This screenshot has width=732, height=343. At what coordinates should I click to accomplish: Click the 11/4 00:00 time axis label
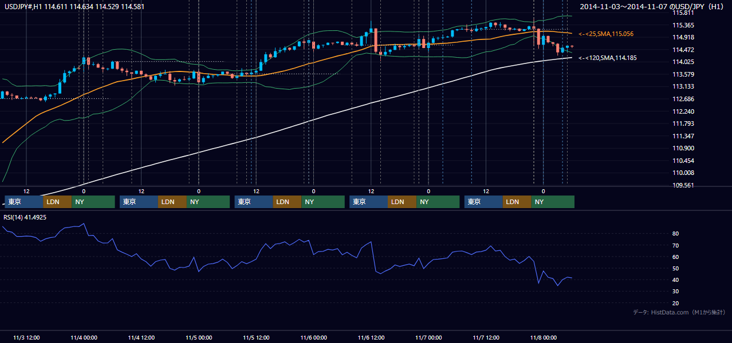pyautogui.click(x=84, y=337)
